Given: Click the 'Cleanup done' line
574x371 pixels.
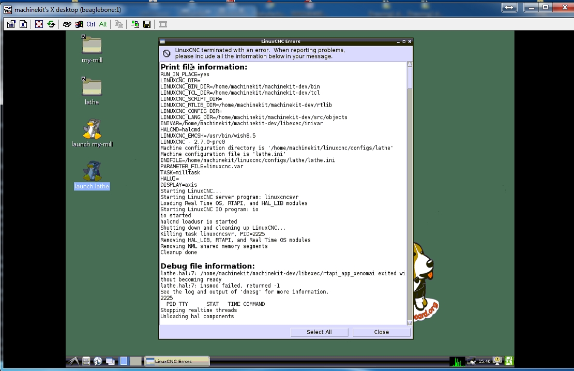Looking at the screenshot, I should tap(178, 253).
